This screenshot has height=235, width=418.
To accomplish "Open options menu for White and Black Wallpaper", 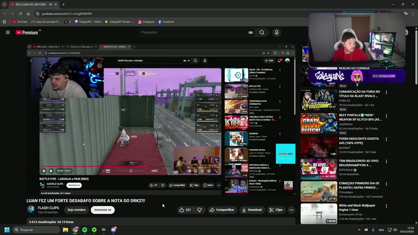I will tap(386, 206).
